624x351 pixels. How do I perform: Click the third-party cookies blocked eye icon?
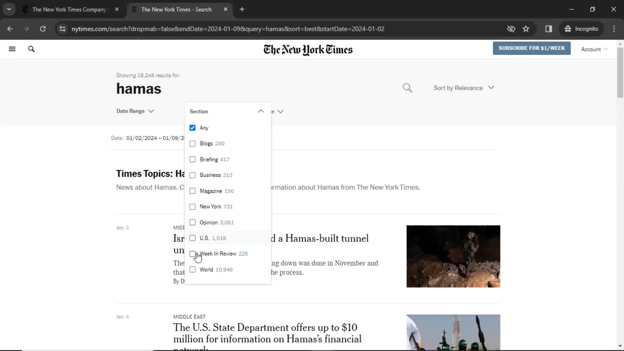[x=511, y=29]
